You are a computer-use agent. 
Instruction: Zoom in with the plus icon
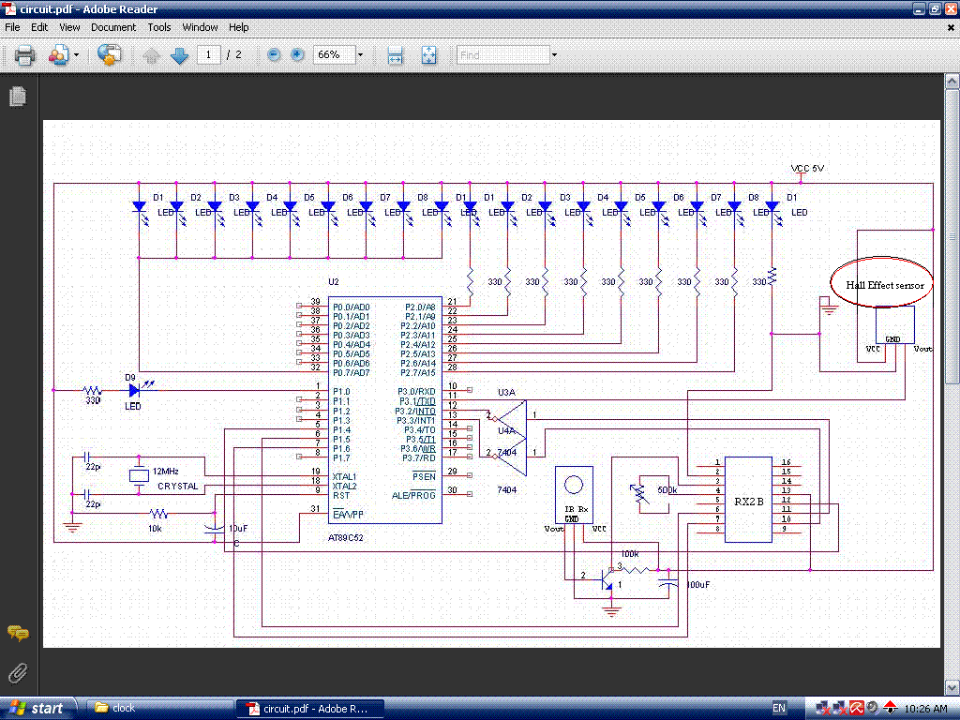(297, 55)
